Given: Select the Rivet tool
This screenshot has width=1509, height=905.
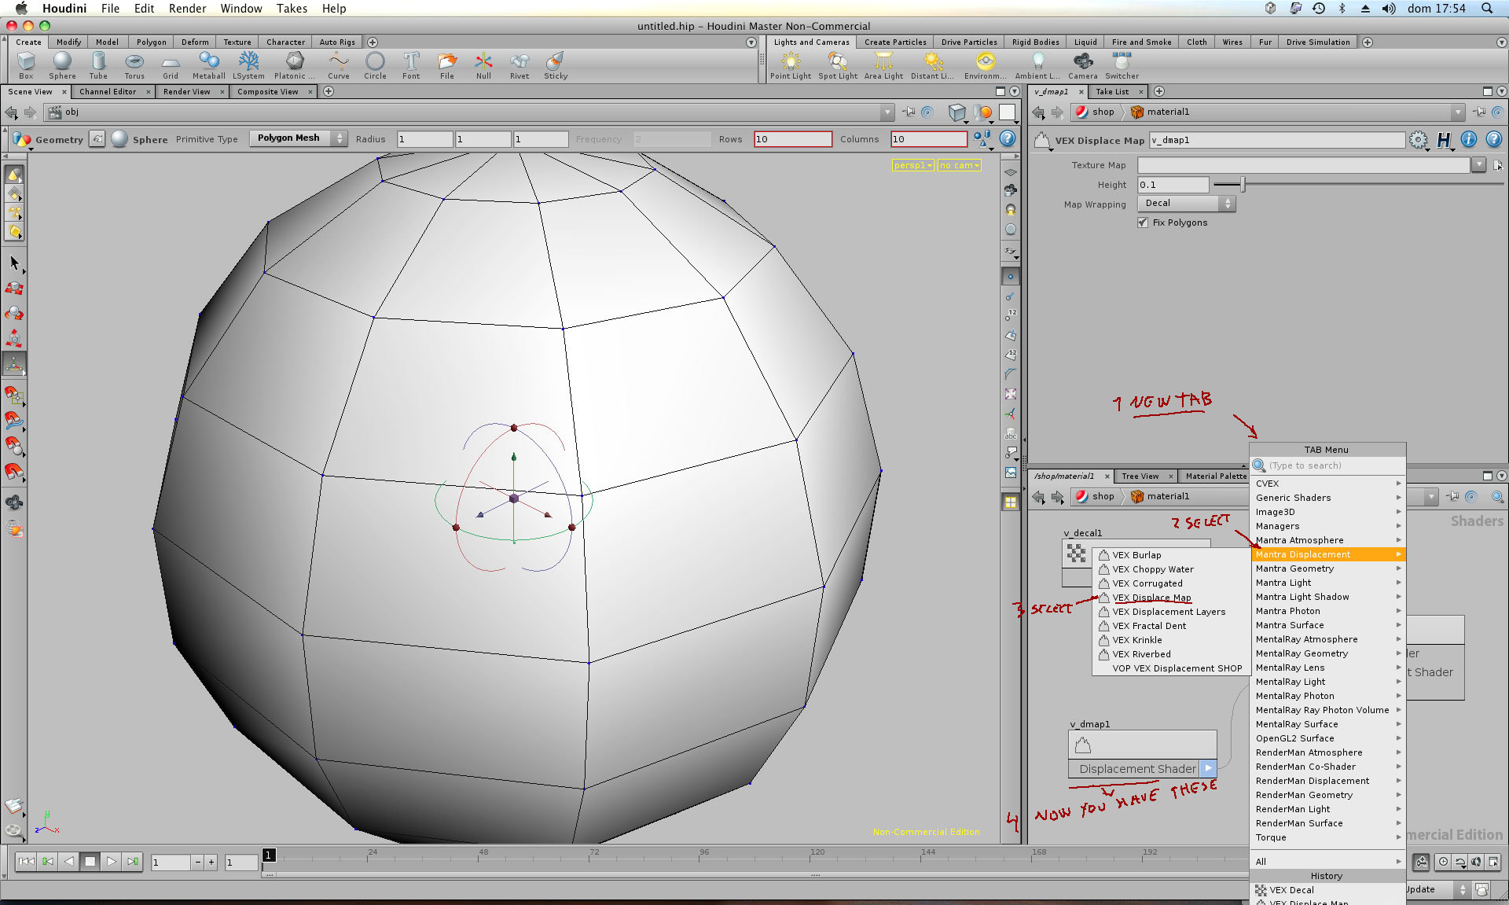Looking at the screenshot, I should [x=519, y=65].
